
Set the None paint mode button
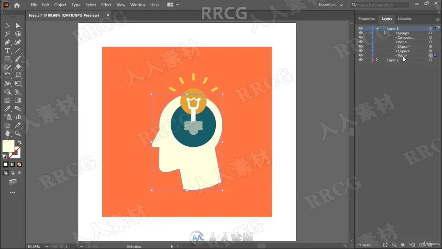coord(19,165)
